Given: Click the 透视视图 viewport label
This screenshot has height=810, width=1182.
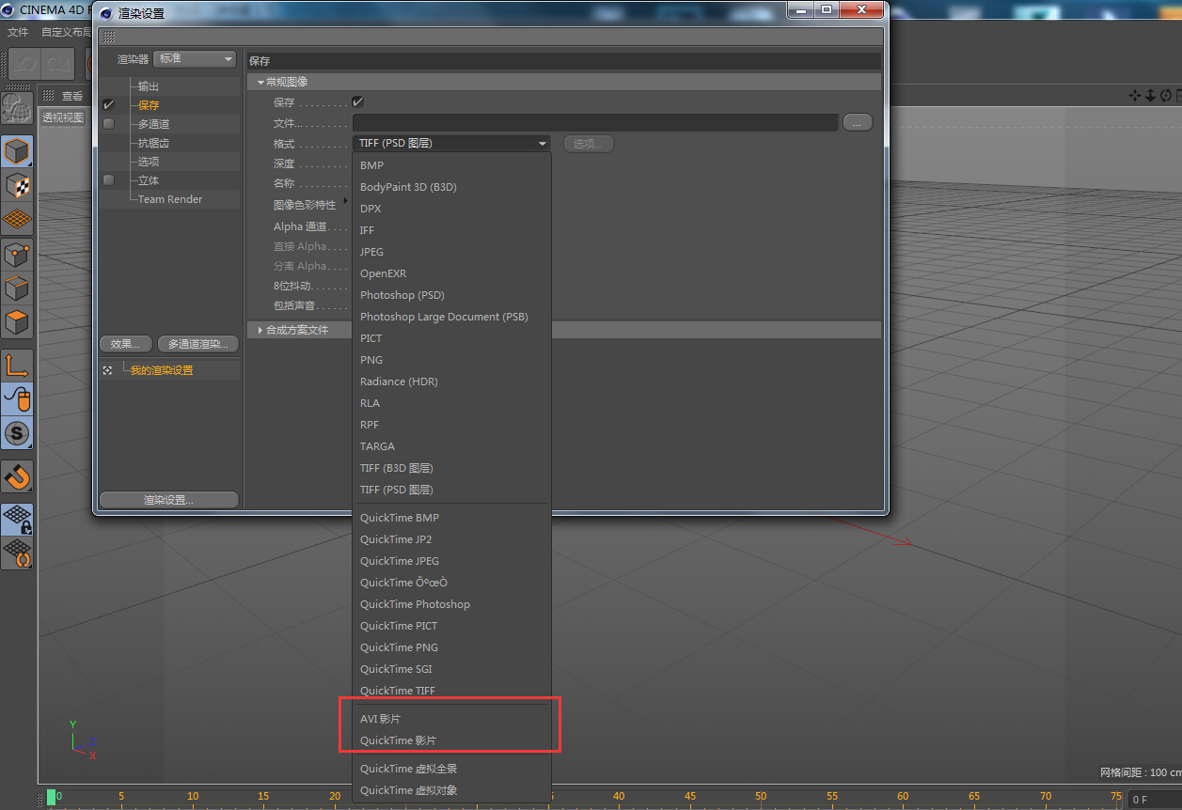Looking at the screenshot, I should pos(63,117).
